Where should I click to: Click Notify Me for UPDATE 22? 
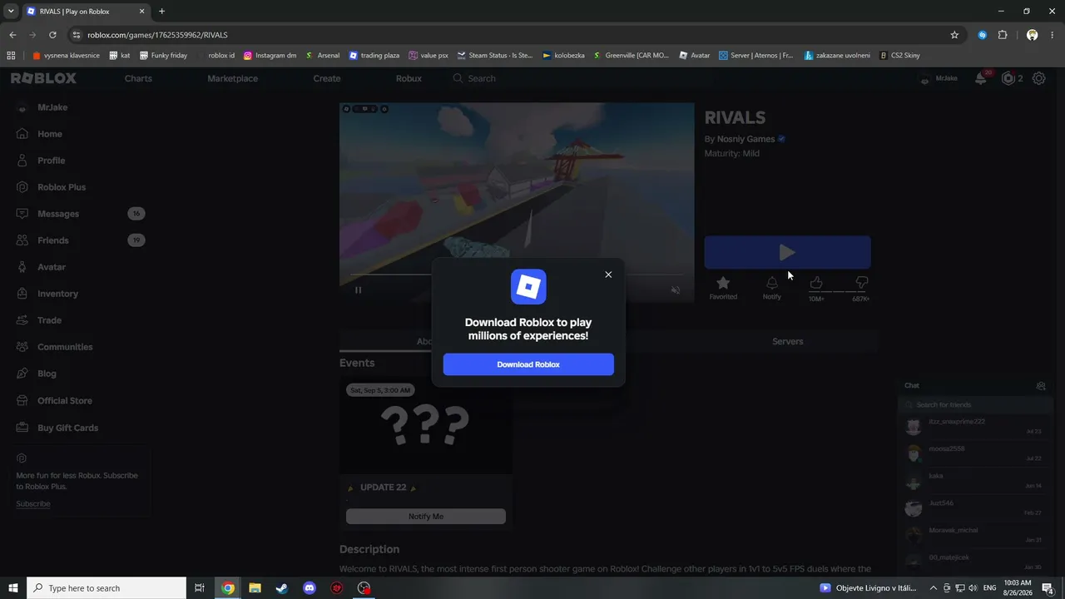click(426, 517)
